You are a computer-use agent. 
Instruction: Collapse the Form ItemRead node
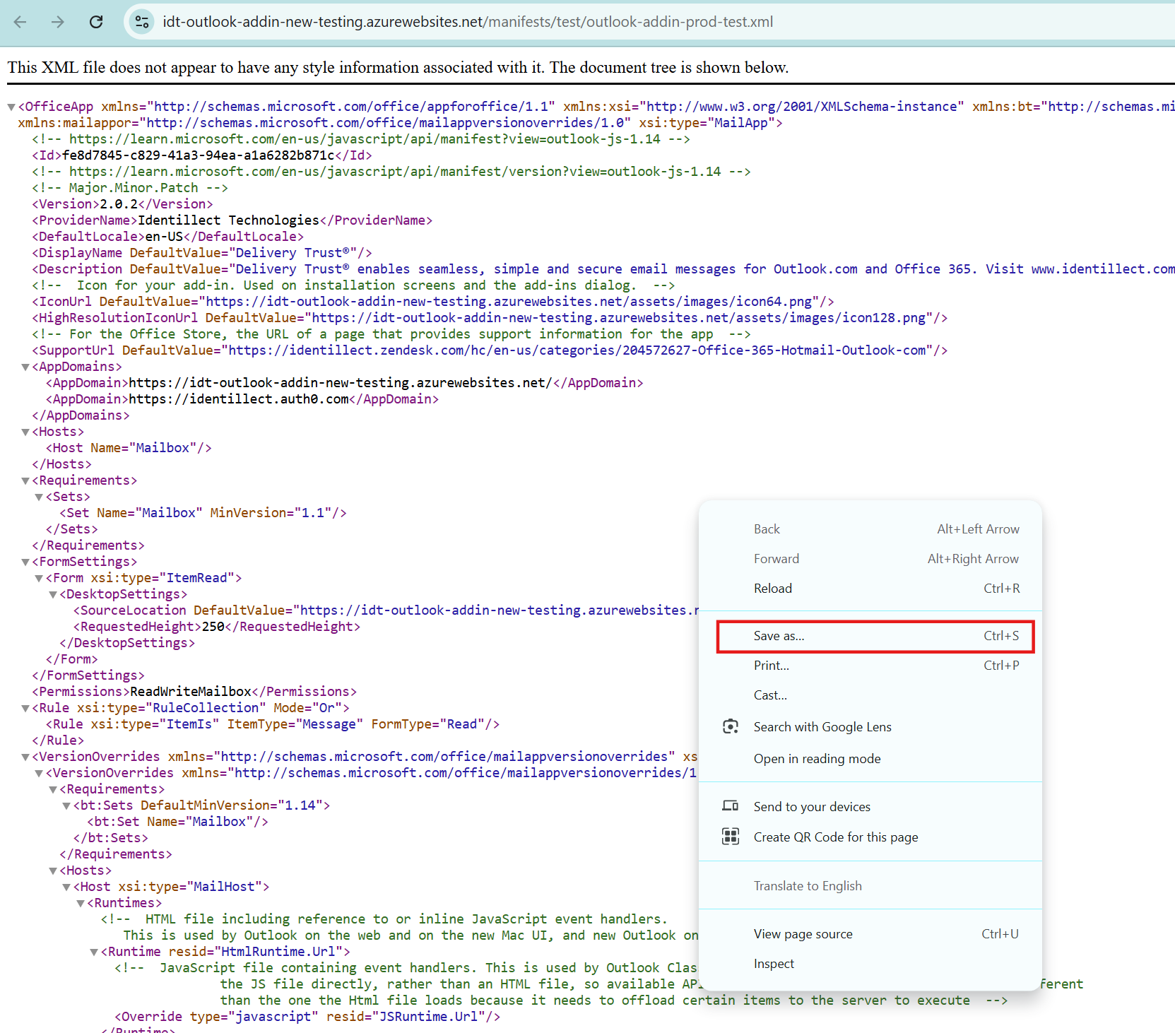coord(40,579)
